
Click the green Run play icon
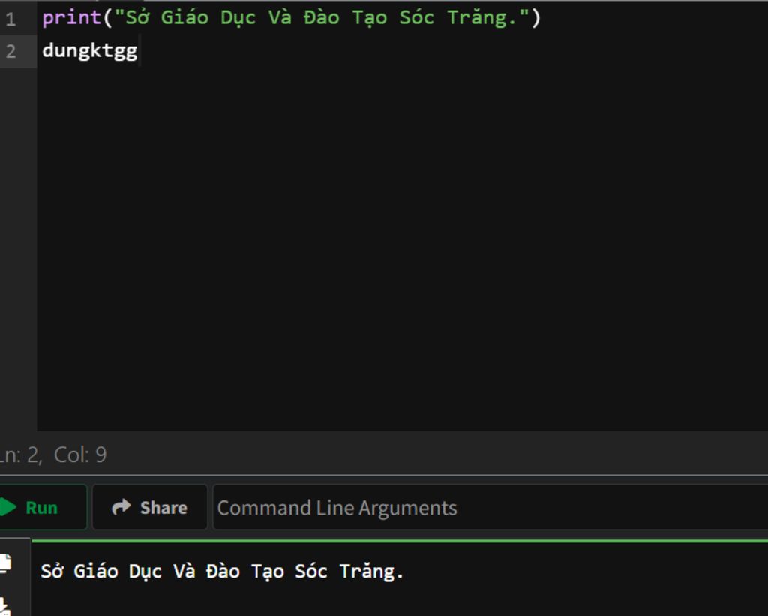[7, 508]
